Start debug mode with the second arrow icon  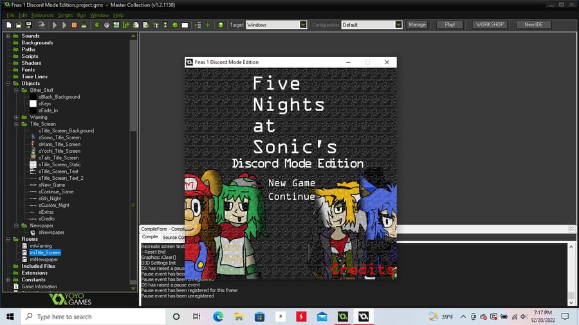pyautogui.click(x=64, y=25)
